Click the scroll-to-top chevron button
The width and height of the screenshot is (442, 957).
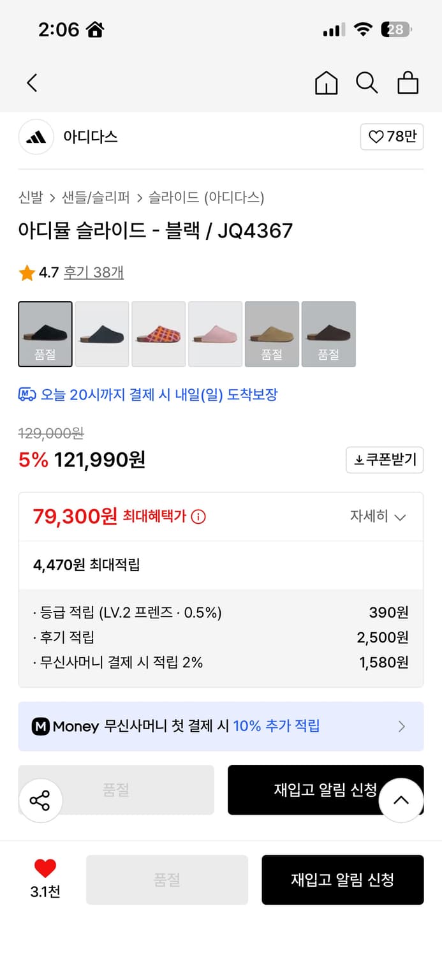click(401, 800)
